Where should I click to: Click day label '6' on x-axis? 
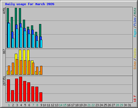point(29,105)
